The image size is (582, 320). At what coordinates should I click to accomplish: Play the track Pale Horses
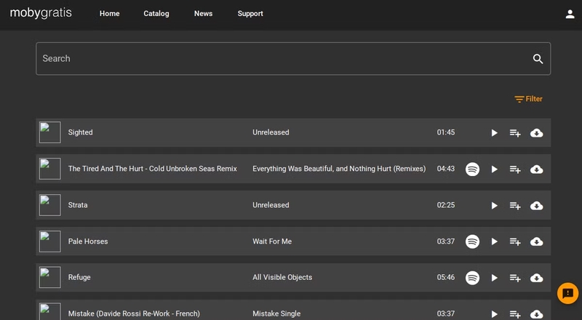click(x=494, y=241)
